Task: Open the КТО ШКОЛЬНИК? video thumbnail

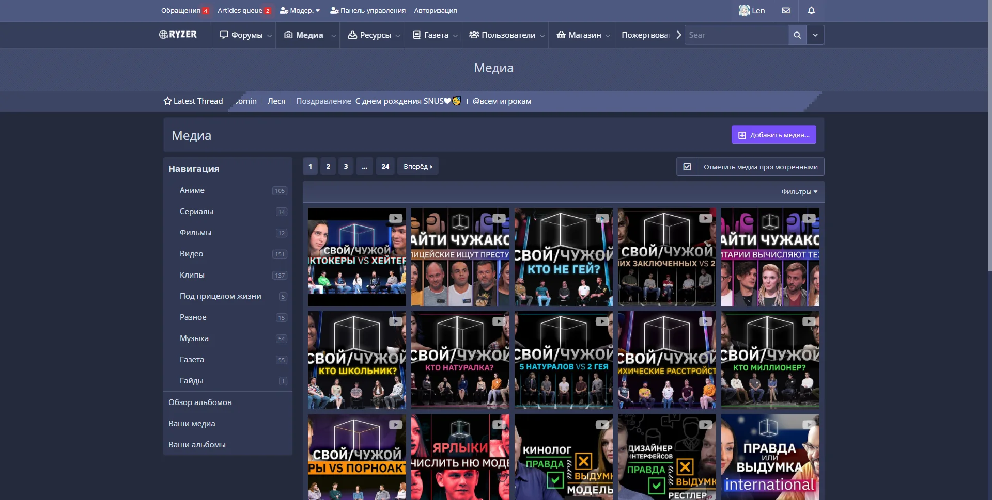Action: [x=357, y=360]
